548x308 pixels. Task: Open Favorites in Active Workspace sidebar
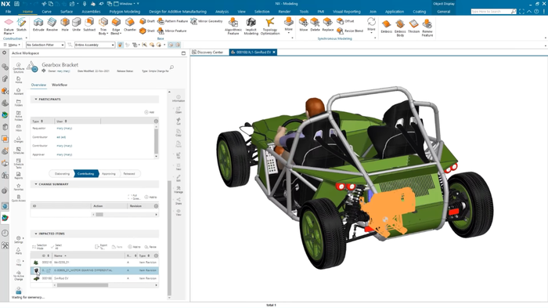[x=19, y=187]
